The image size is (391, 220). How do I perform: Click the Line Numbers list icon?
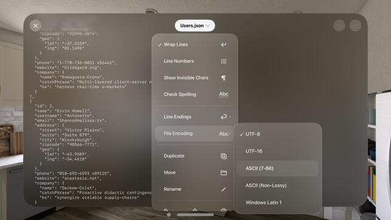pyautogui.click(x=224, y=61)
